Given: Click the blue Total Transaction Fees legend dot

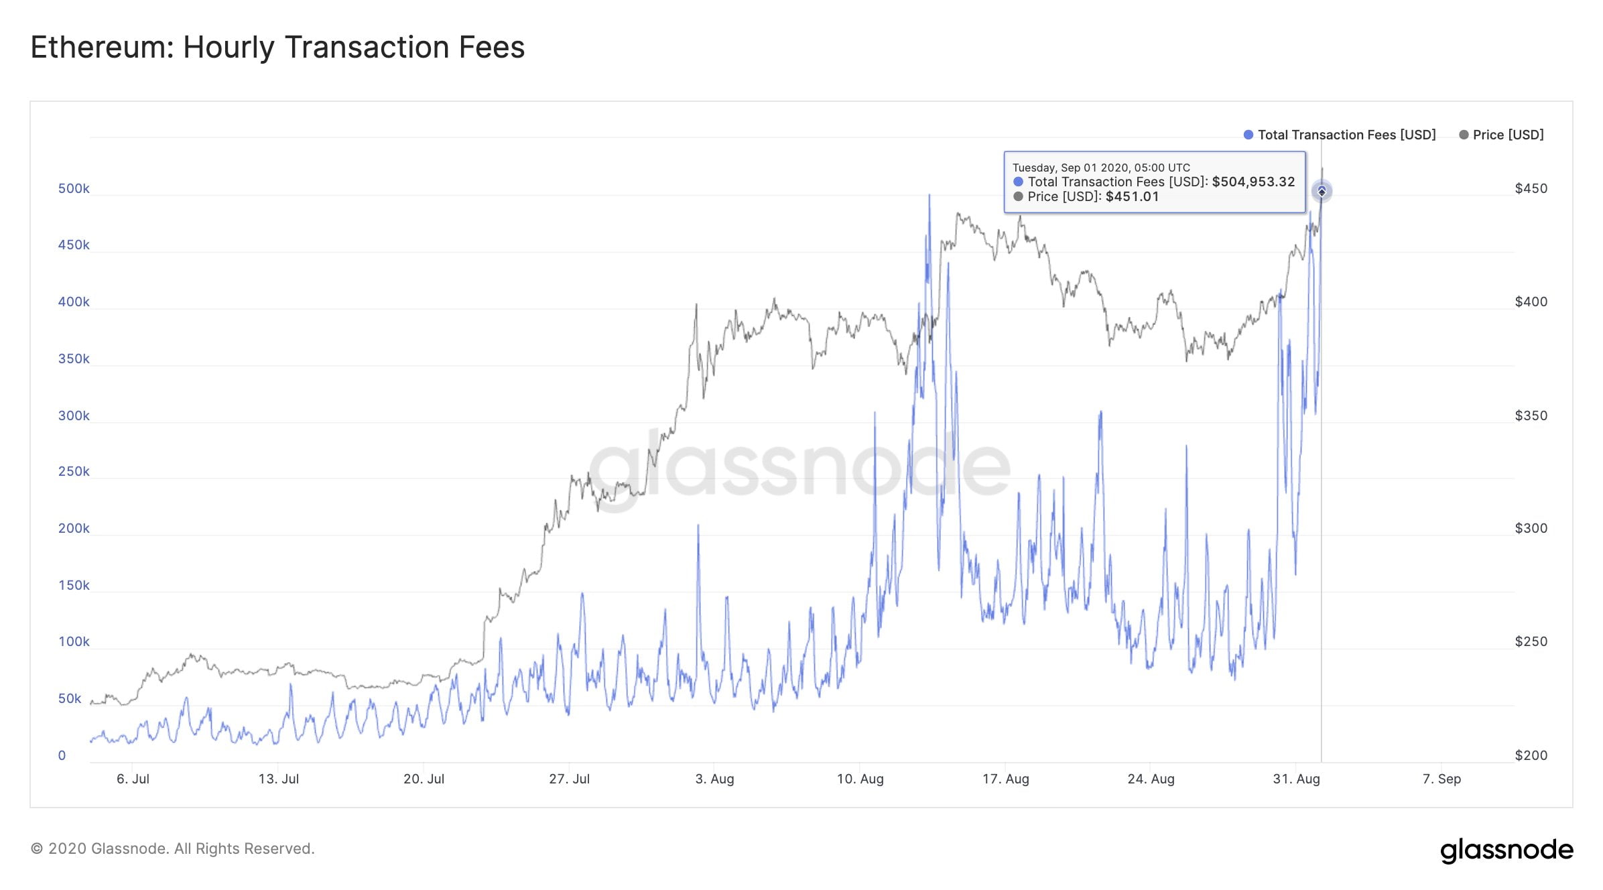Looking at the screenshot, I should (x=1248, y=135).
